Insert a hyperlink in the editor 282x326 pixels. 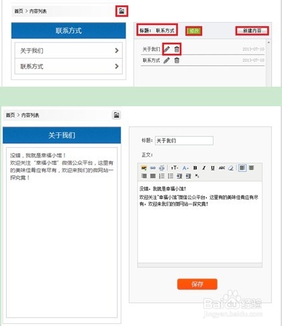[153, 168]
